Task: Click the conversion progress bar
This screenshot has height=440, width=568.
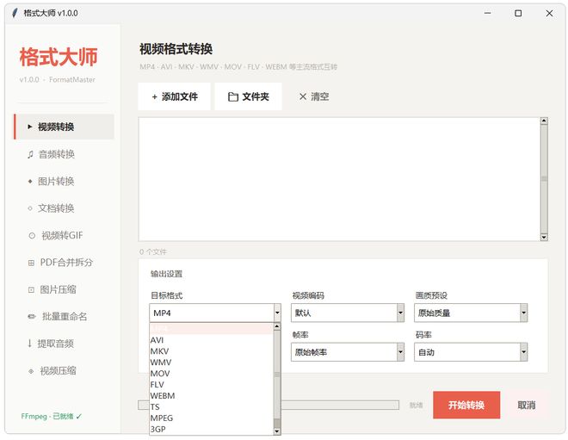Action: pyautogui.click(x=269, y=405)
